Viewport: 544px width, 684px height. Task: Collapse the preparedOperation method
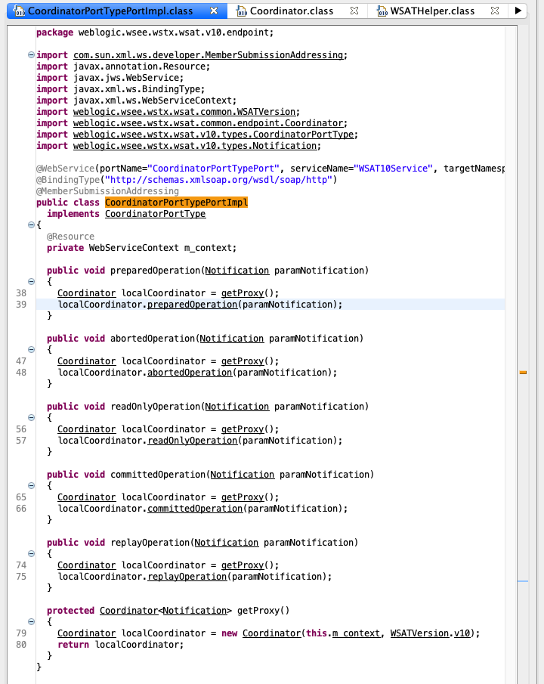pos(31,281)
